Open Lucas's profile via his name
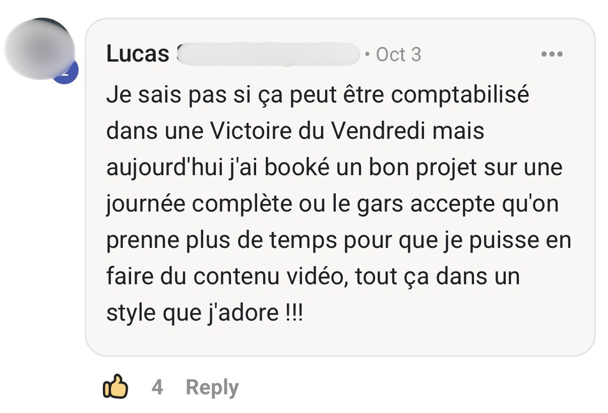This screenshot has height=413, width=608. pos(138,54)
